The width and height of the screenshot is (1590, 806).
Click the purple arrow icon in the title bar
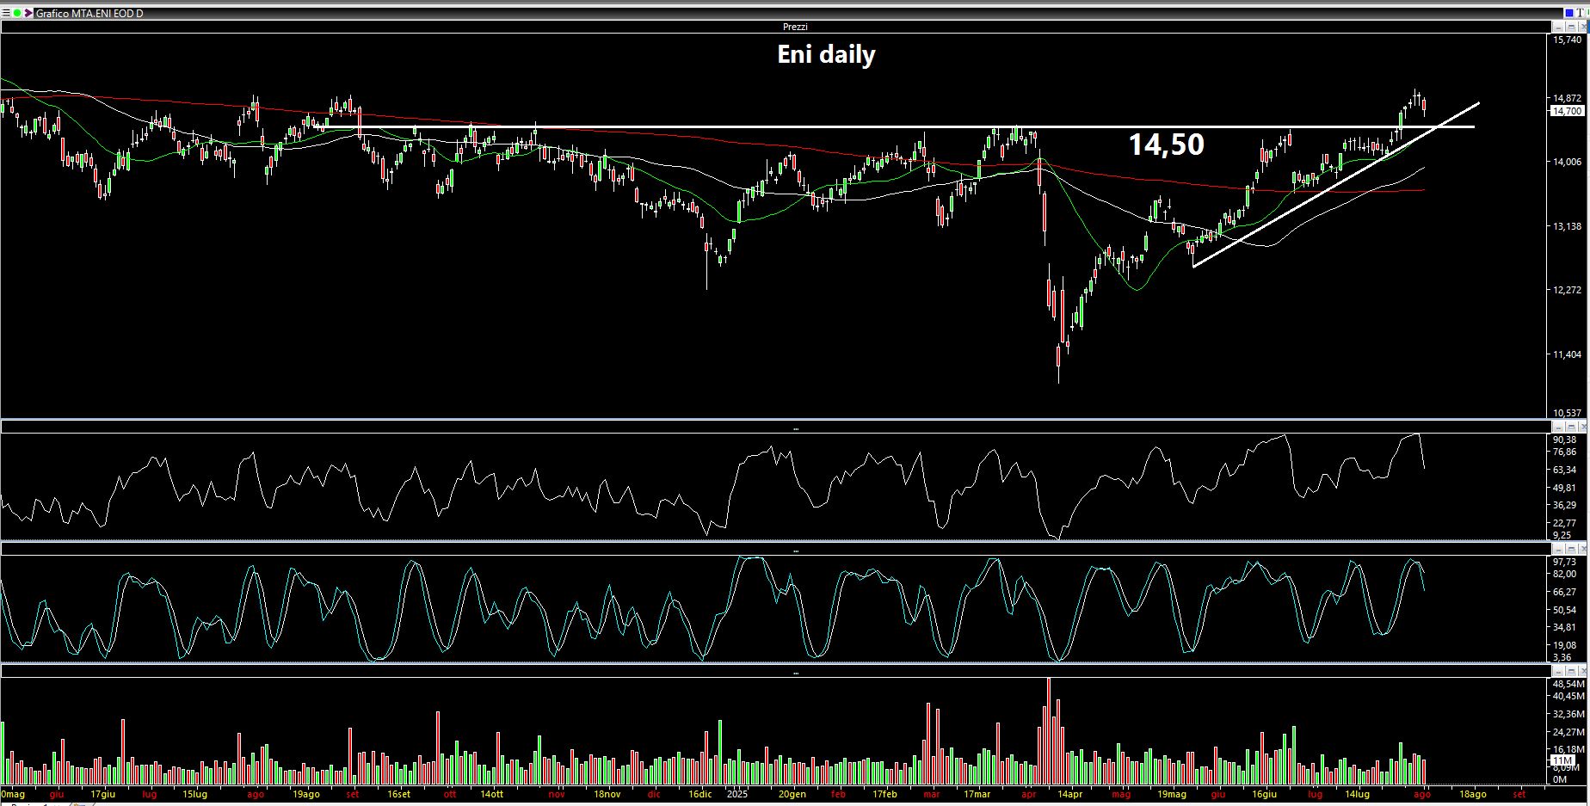28,13
